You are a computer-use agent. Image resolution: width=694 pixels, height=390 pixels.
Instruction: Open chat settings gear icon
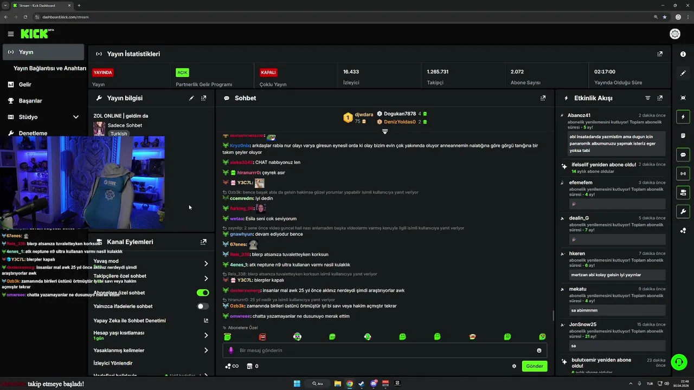514,366
